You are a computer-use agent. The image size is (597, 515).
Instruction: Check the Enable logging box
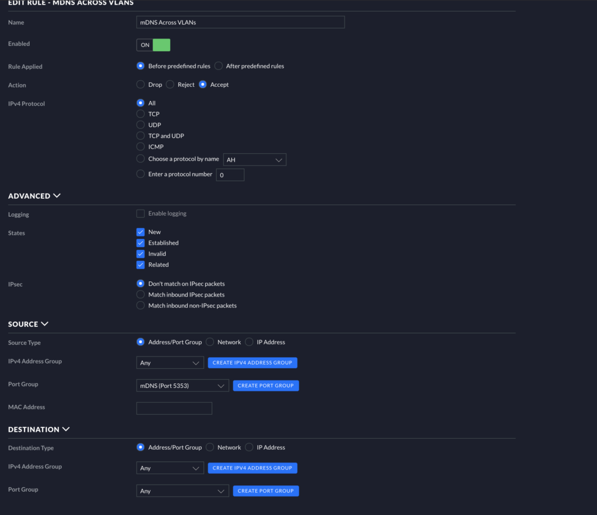click(141, 214)
